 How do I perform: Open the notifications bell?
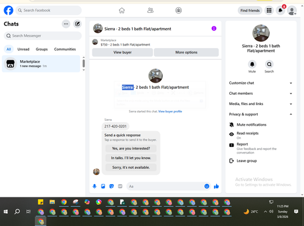(x=280, y=10)
